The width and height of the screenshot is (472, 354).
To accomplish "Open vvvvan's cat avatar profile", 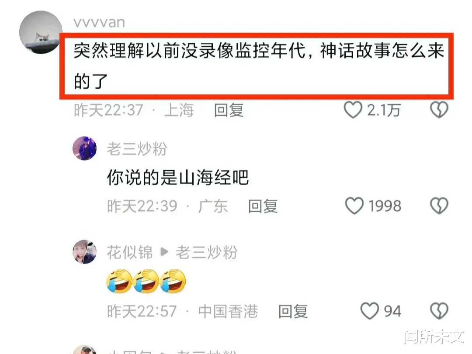I will [41, 32].
